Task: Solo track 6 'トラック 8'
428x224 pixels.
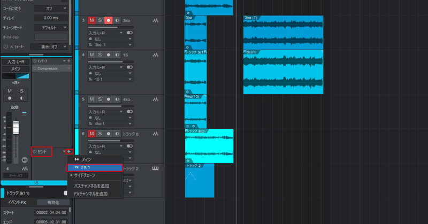Action: [x=100, y=134]
